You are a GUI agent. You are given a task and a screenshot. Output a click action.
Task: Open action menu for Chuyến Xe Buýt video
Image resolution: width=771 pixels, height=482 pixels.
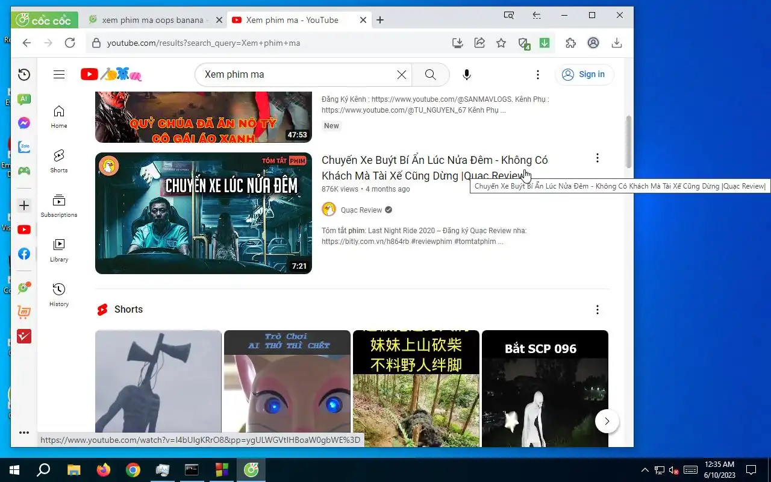[x=598, y=158]
